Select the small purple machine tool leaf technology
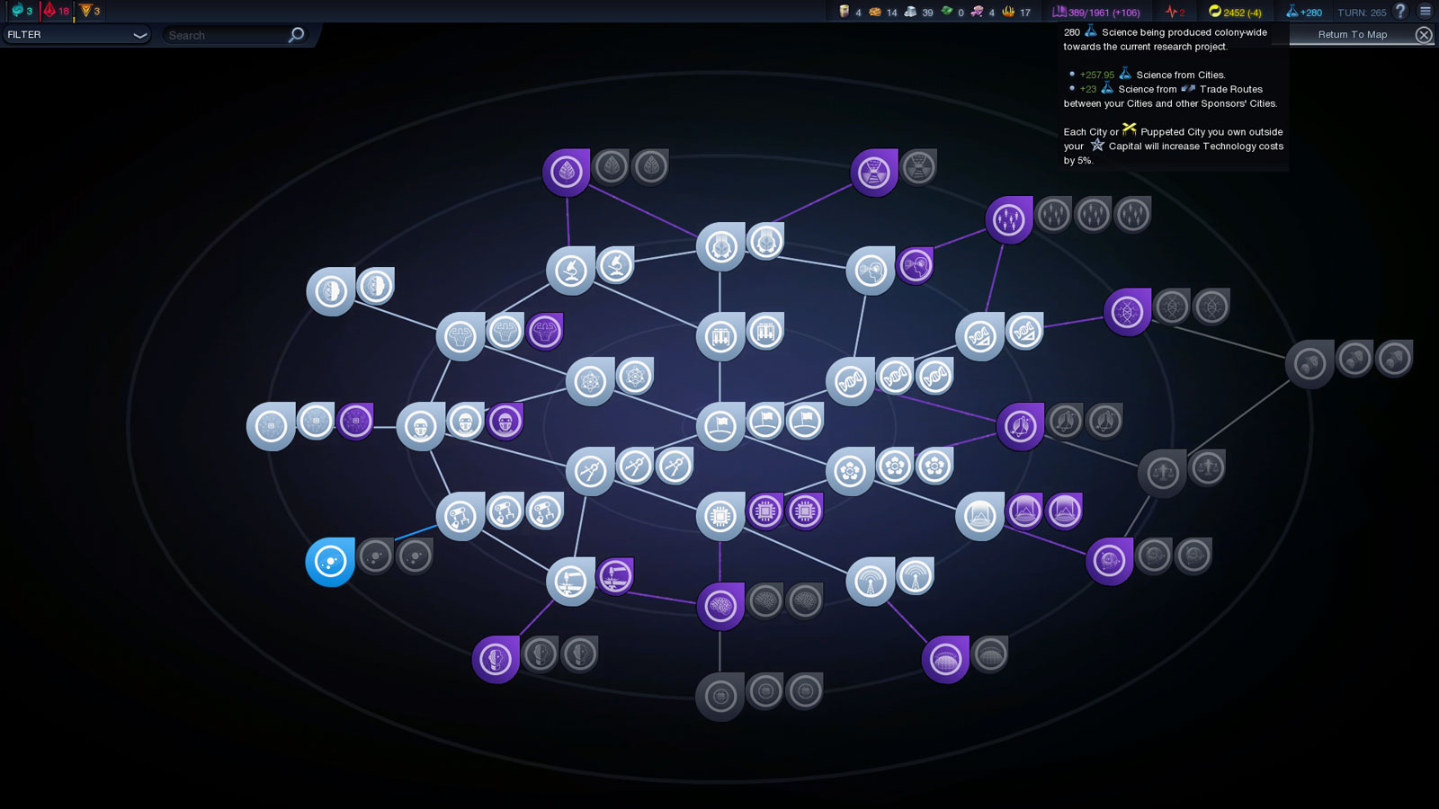The height and width of the screenshot is (809, 1439). coord(615,575)
